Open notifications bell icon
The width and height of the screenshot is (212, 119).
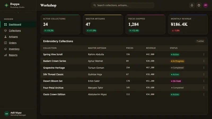click(x=192, y=5)
